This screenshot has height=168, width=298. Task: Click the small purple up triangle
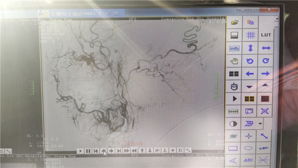tap(265, 85)
